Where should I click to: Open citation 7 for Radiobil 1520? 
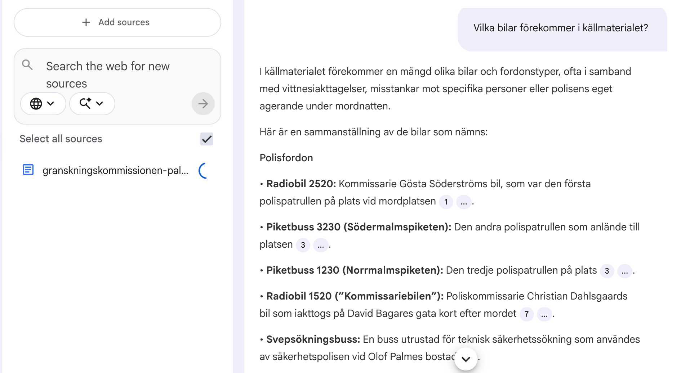pyautogui.click(x=526, y=314)
